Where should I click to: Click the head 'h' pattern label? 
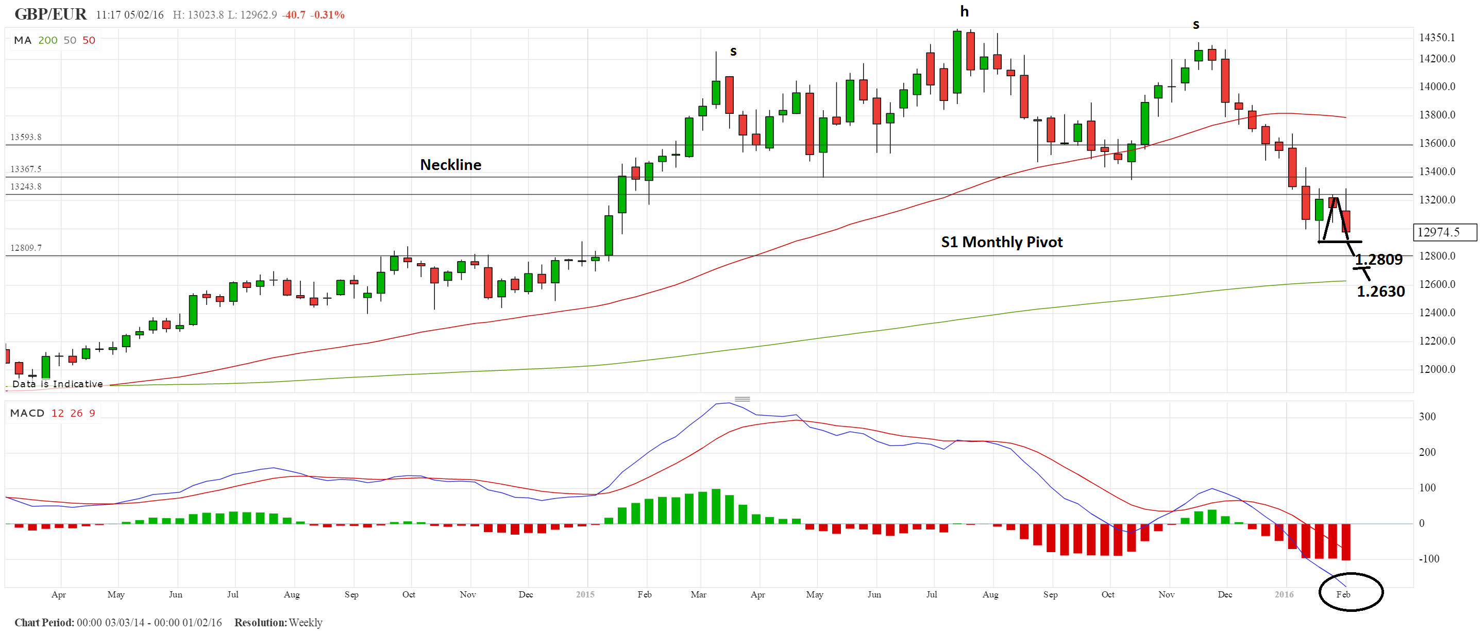pyautogui.click(x=965, y=11)
